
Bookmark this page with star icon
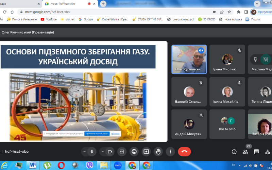[229, 12]
